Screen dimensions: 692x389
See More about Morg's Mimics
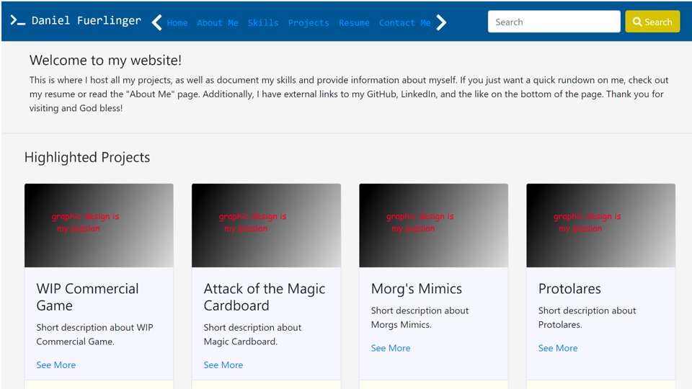[391, 348]
